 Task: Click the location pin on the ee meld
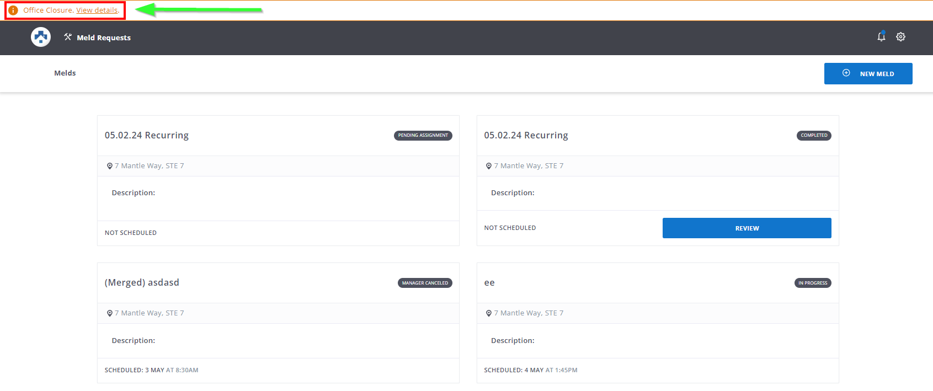(x=488, y=313)
